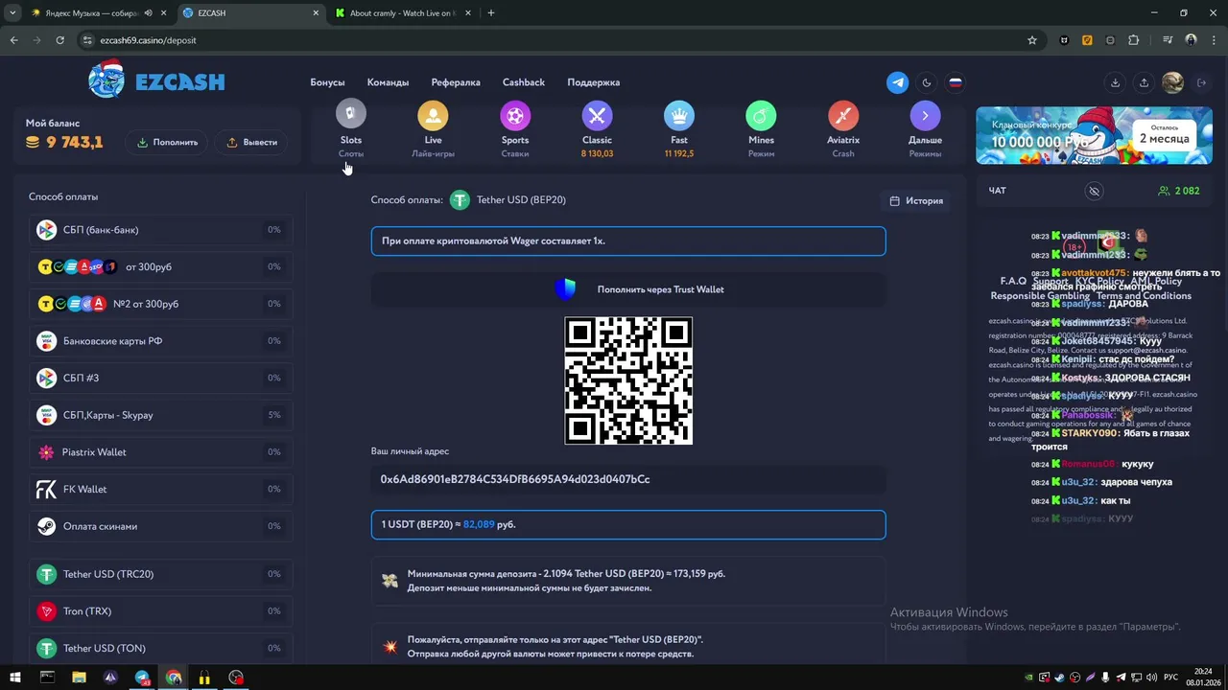Open the Telegram channel icon in header

[x=898, y=82]
